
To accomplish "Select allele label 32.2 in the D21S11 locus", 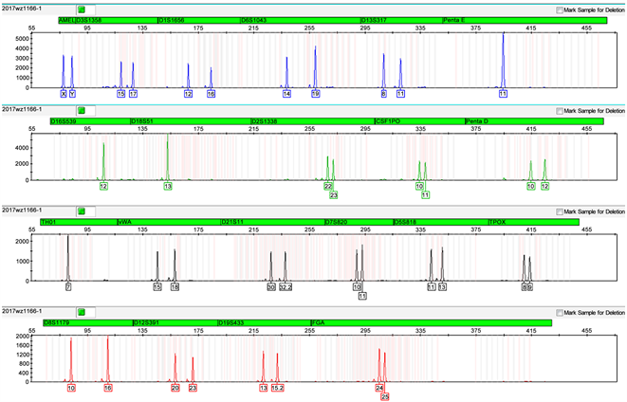I will tap(285, 286).
